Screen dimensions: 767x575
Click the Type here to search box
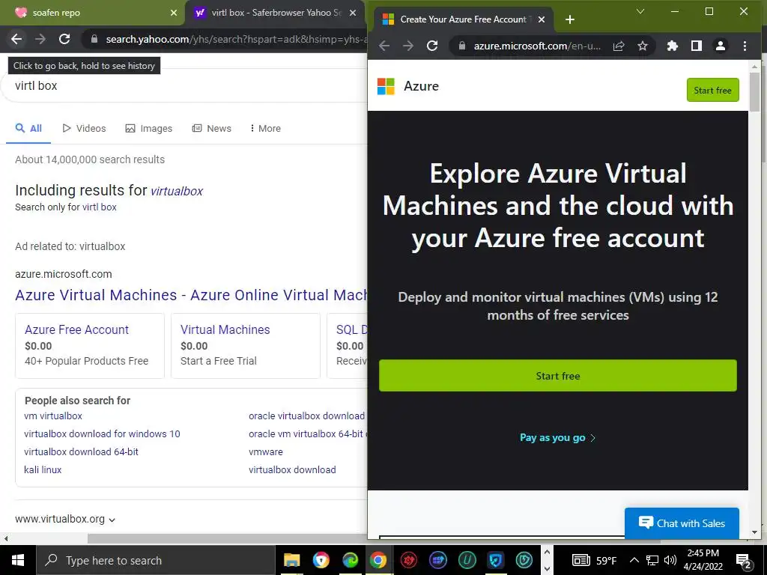(x=156, y=560)
